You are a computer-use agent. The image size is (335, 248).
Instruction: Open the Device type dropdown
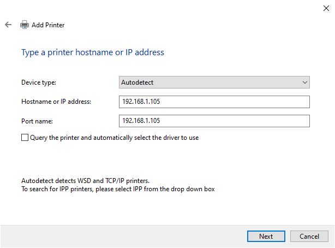point(214,82)
